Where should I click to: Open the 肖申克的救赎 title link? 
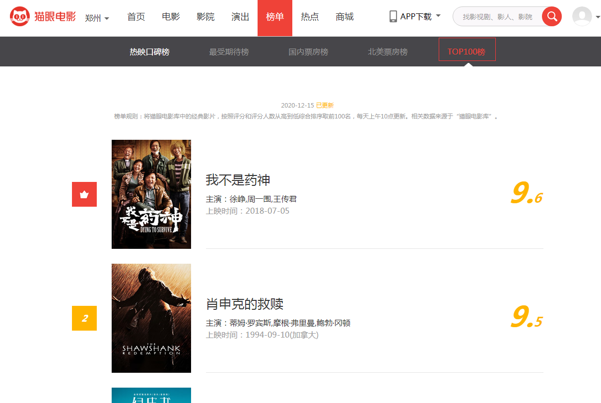point(245,304)
